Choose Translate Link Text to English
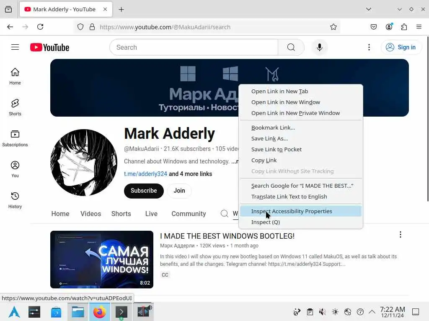 (x=301, y=196)
